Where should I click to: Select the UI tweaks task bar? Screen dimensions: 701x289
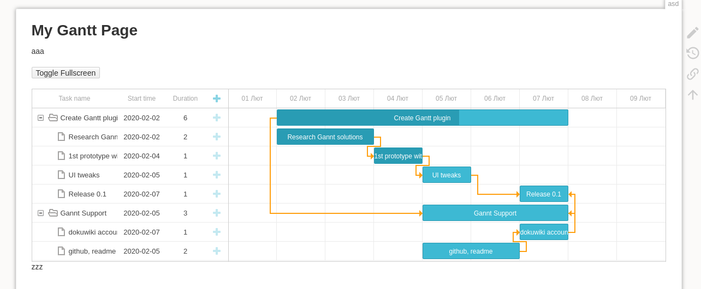pos(446,175)
